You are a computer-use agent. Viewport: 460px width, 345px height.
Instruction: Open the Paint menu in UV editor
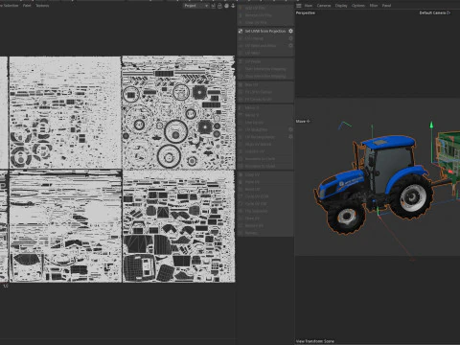(x=27, y=6)
